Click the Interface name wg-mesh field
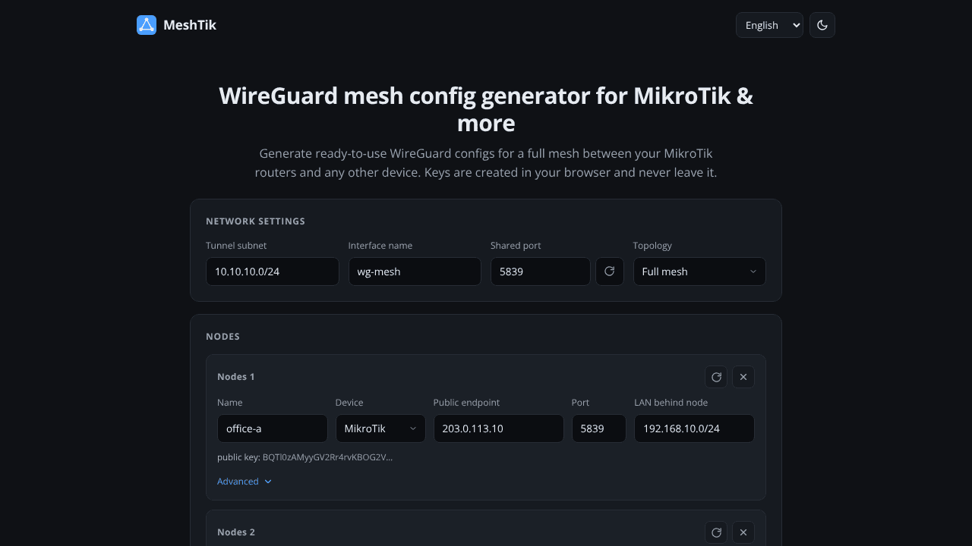Screen dimensions: 972x546 (x=415, y=271)
